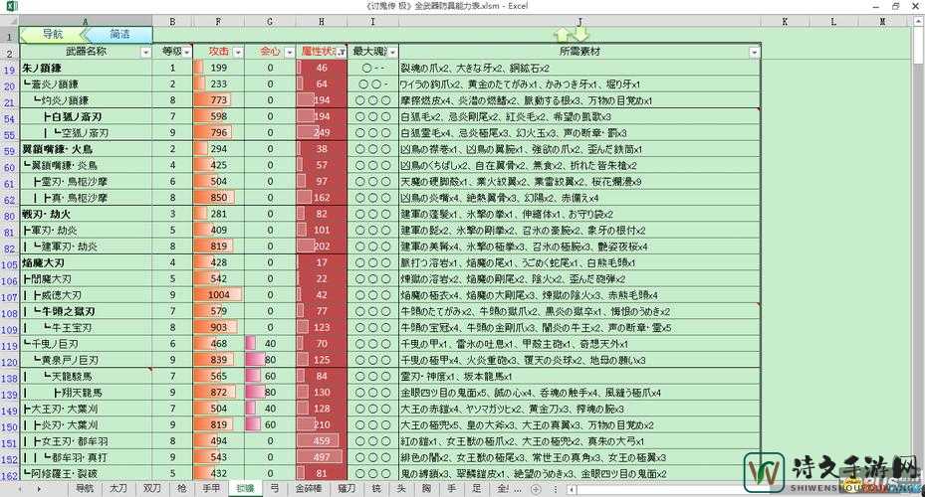Switch to the 枪 sheet tab
The image size is (925, 497).
(181, 488)
